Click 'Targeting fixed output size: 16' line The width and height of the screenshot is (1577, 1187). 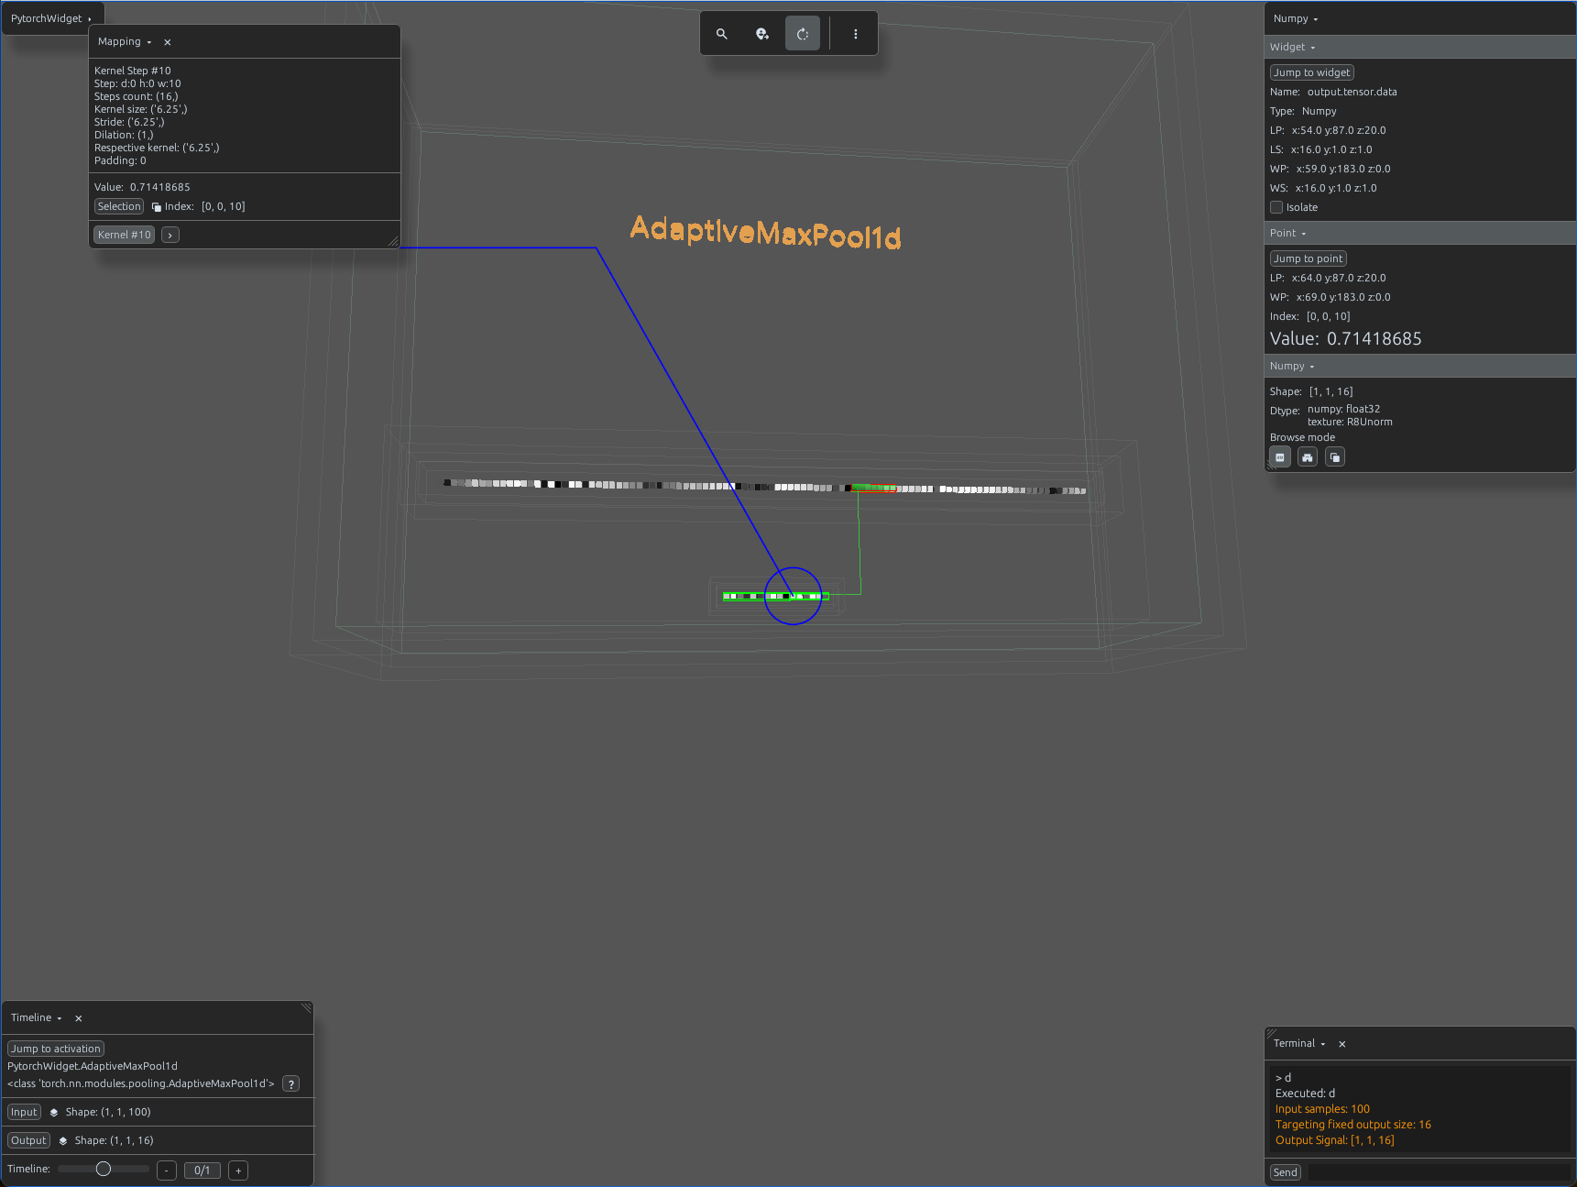coord(1352,1125)
